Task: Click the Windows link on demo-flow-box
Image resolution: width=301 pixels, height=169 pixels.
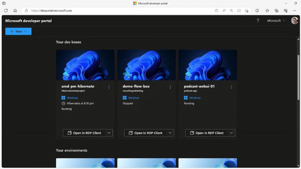Action: [134, 98]
